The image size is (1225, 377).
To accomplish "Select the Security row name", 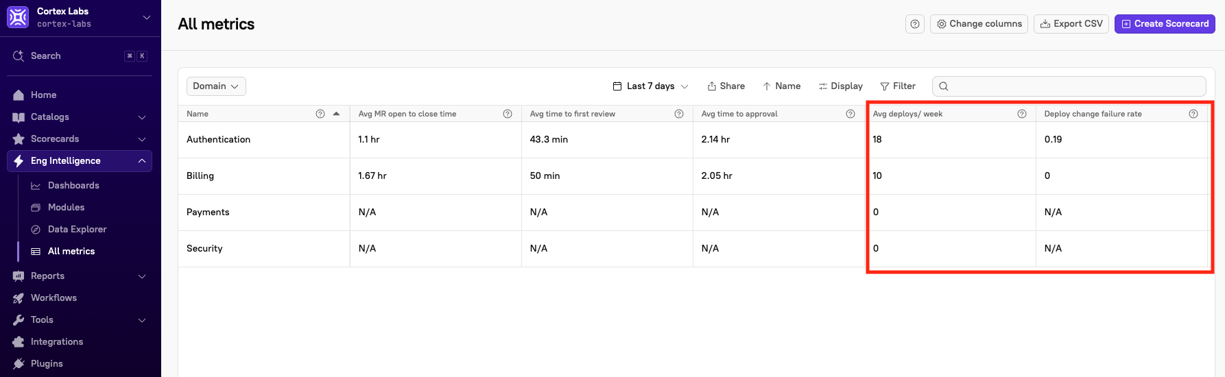I will (204, 249).
